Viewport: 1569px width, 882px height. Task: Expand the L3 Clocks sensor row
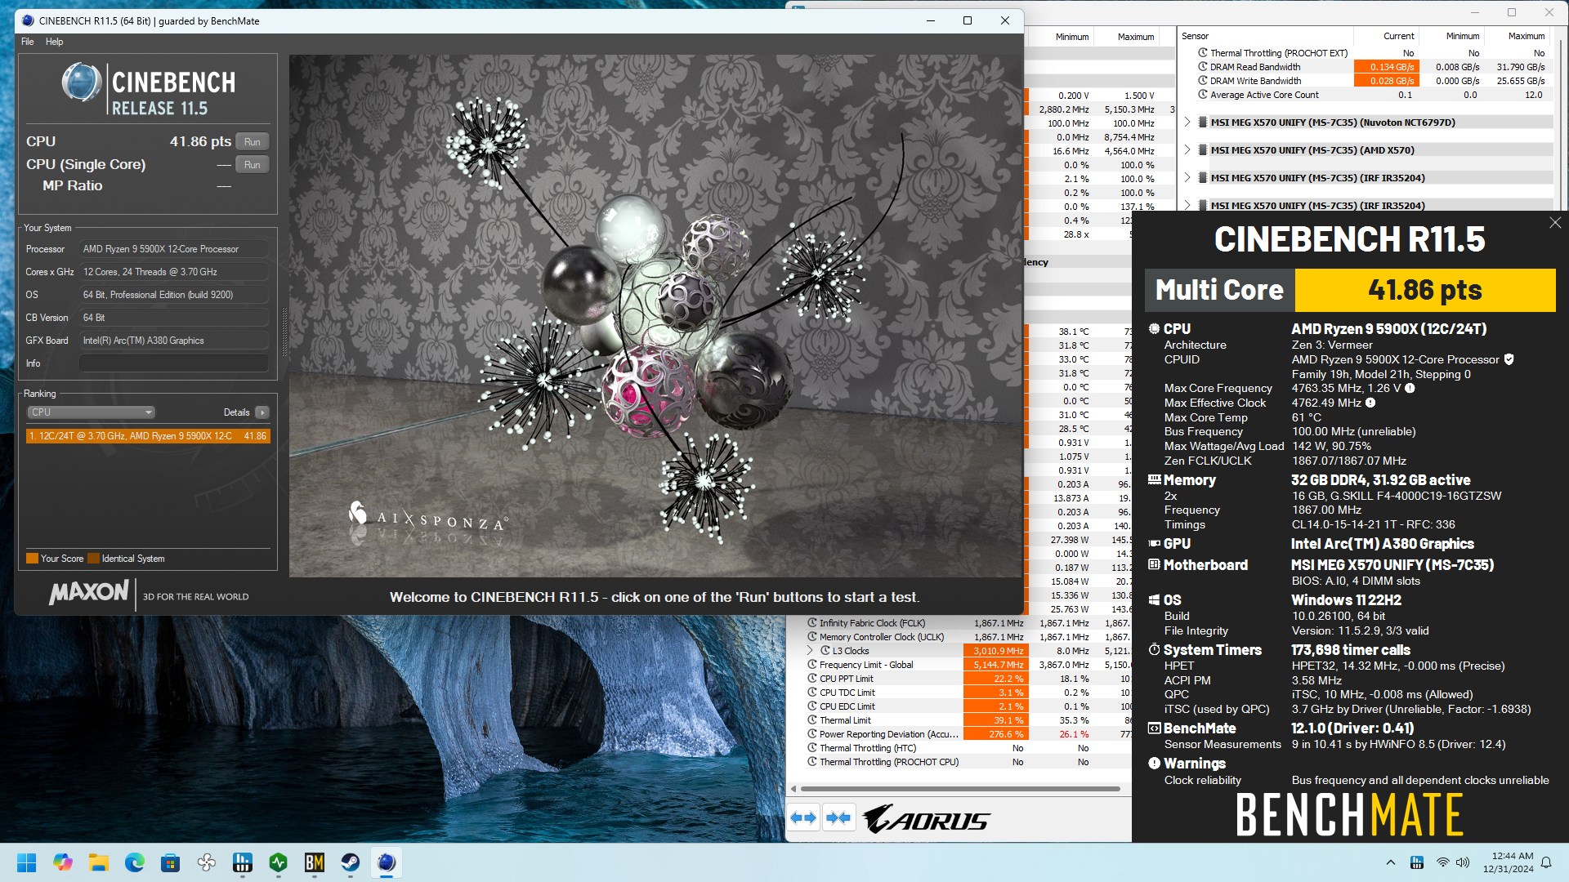(811, 651)
